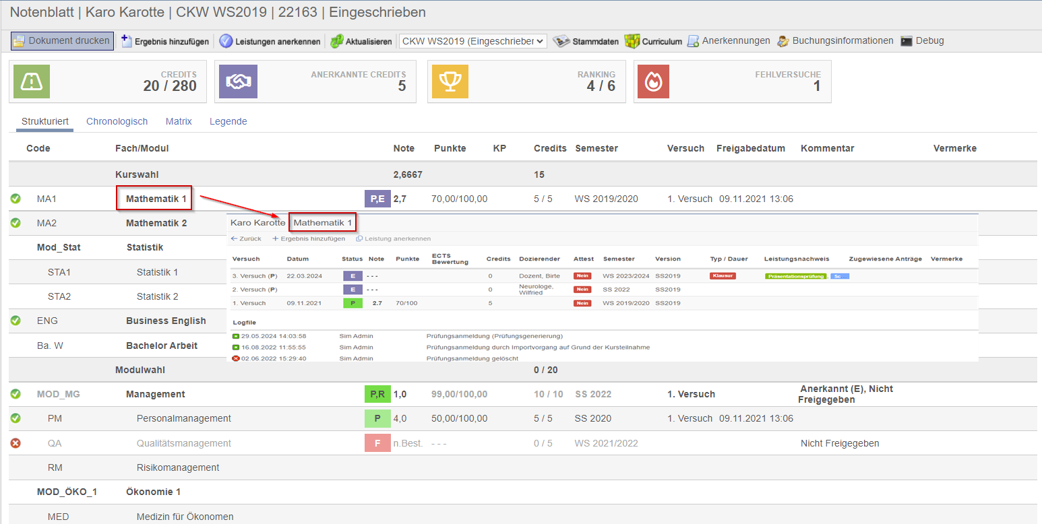The image size is (1042, 524).
Task: Click the Dokument drucken button
Action: click(62, 41)
